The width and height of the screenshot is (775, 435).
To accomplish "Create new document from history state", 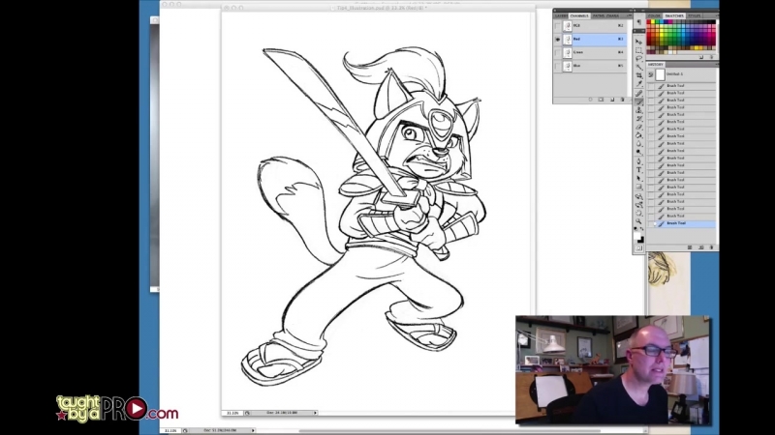I will (690, 247).
